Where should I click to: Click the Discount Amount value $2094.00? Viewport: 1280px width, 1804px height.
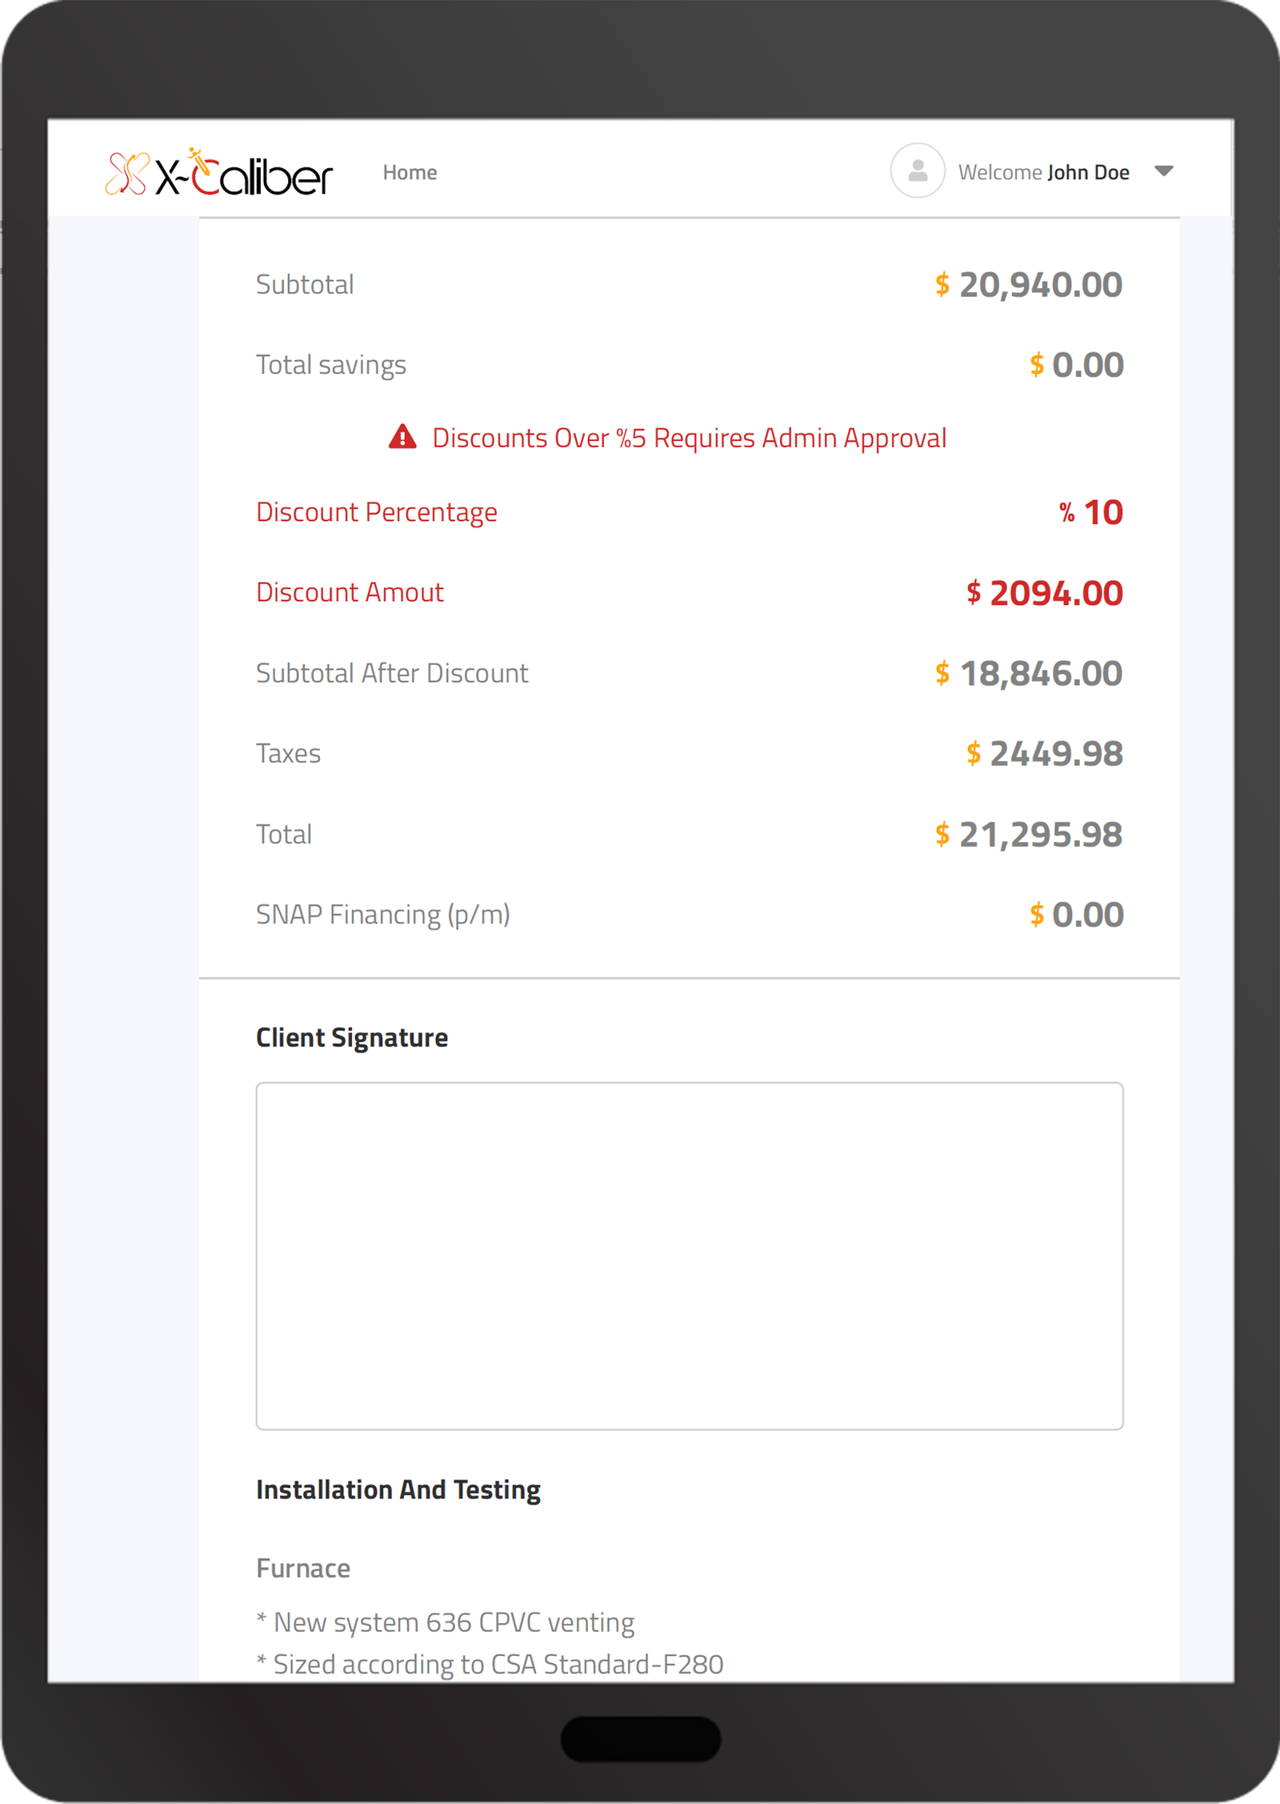tap(1044, 593)
